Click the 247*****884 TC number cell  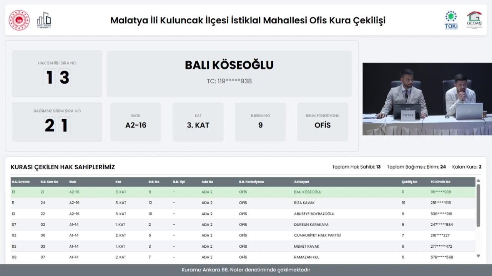(441, 225)
